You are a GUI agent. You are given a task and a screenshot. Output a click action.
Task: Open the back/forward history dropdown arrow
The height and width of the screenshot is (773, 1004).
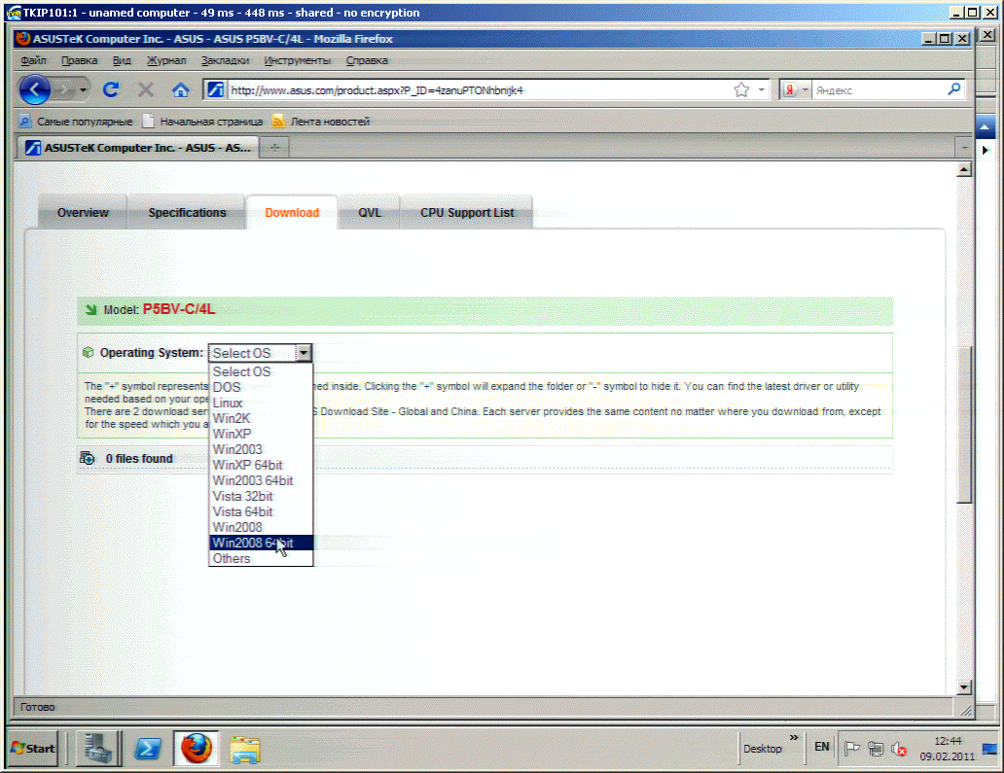[x=84, y=90]
